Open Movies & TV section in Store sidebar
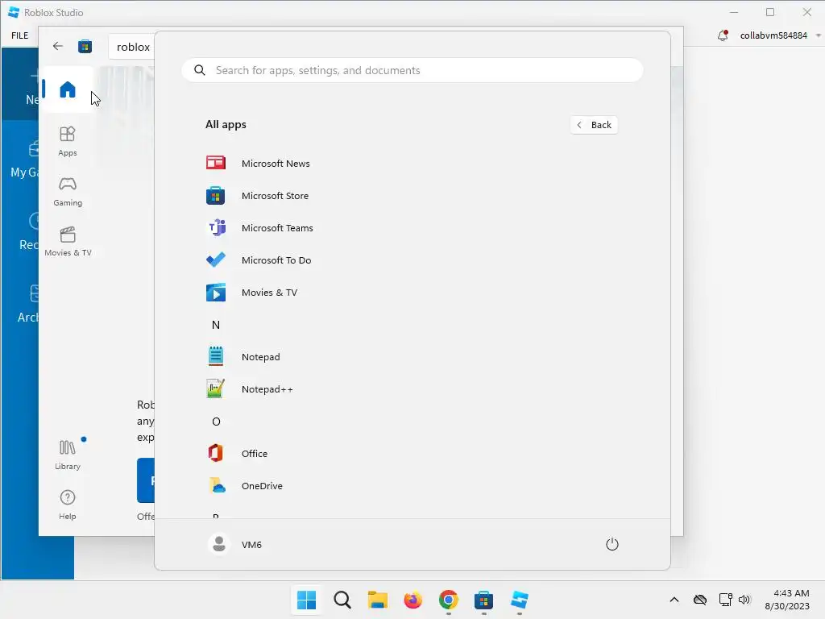Viewport: 825px width, 619px height. (x=68, y=241)
